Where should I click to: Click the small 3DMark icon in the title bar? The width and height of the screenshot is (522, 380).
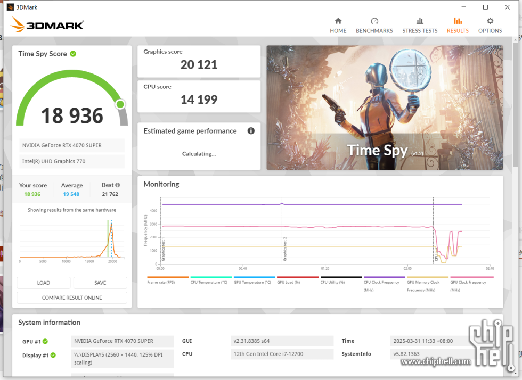[10, 7]
